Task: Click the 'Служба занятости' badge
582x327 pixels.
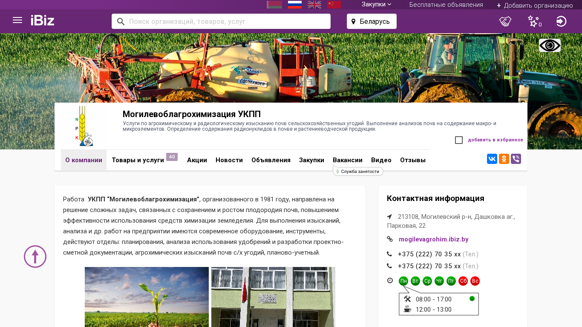Action: coord(358,171)
